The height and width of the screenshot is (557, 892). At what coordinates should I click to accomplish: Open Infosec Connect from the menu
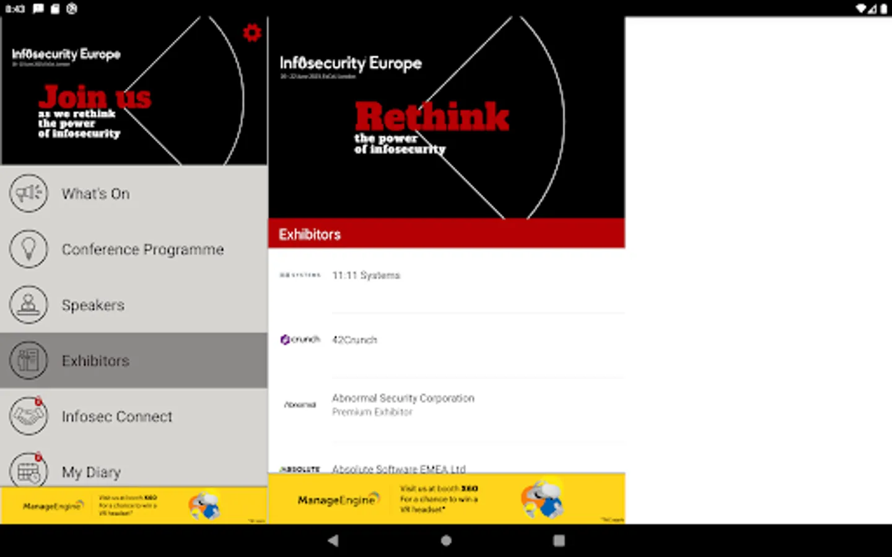[x=134, y=416]
